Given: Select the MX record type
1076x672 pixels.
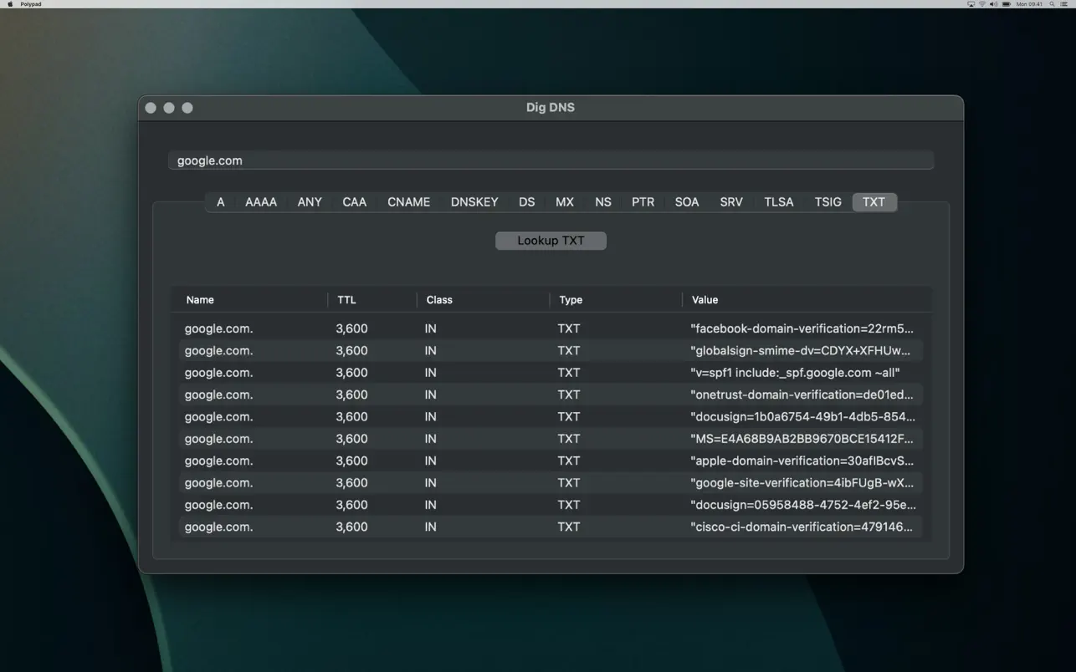Looking at the screenshot, I should (x=564, y=201).
